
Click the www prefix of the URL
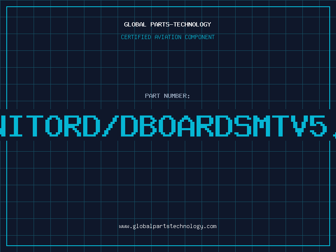(x=124, y=226)
